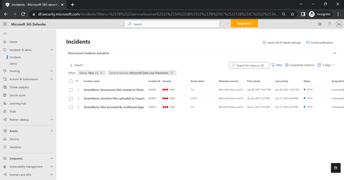Open SmartAlerts: Files Accessed By Unallowed Apps
The image size is (344, 180).
coord(114,107)
